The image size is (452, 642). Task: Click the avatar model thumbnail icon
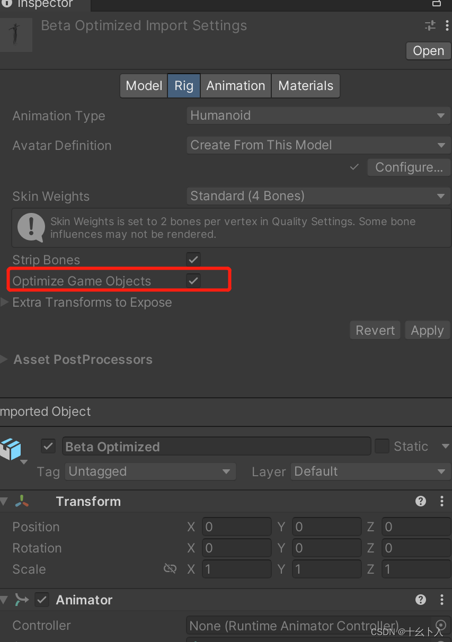[16, 34]
